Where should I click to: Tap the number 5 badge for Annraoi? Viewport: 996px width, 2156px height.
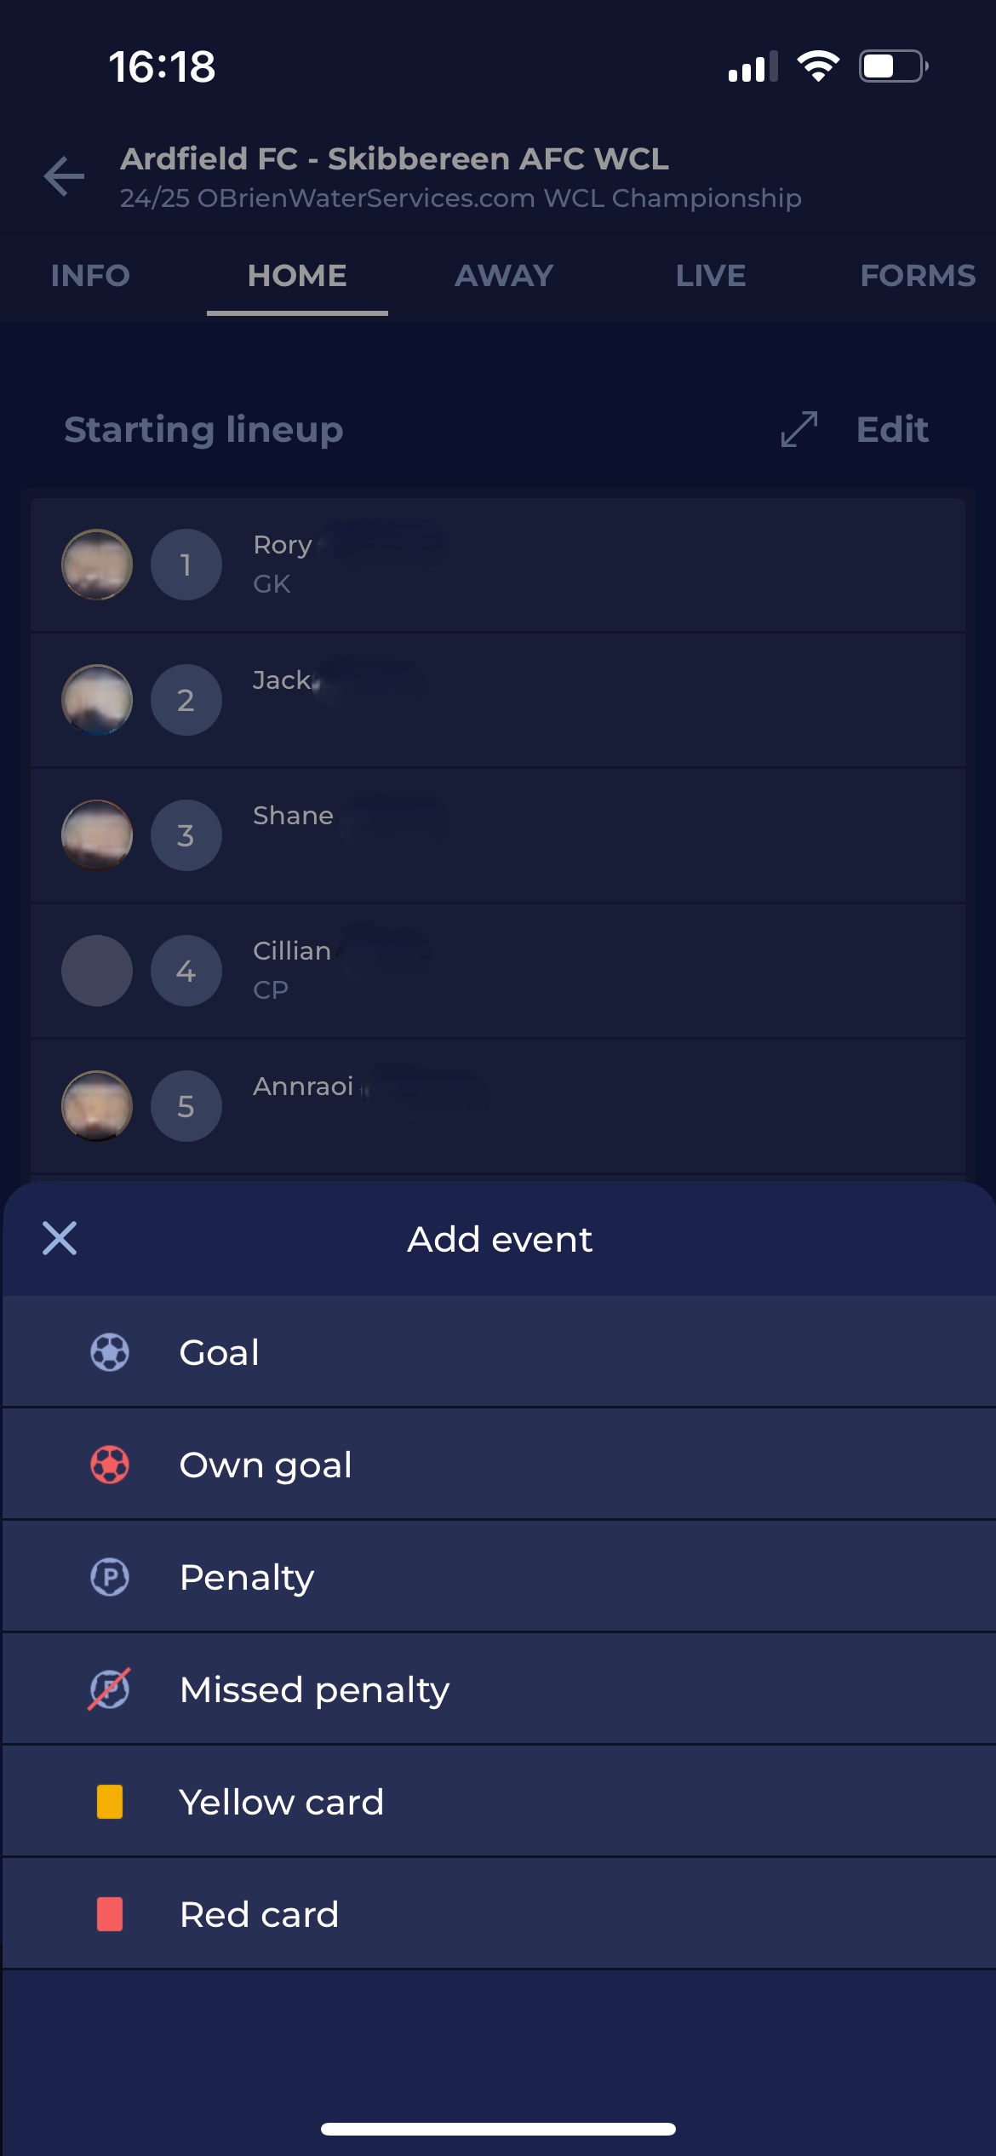pos(186,1106)
